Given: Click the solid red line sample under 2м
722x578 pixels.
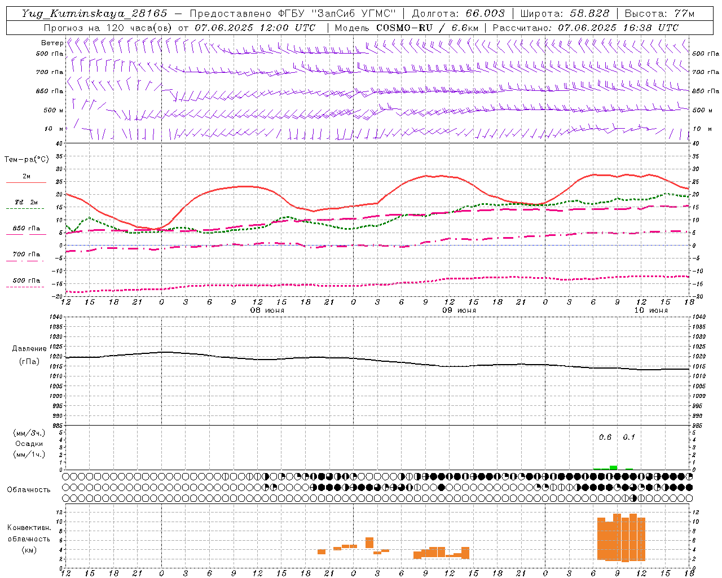Looking at the screenshot, I should tap(26, 182).
